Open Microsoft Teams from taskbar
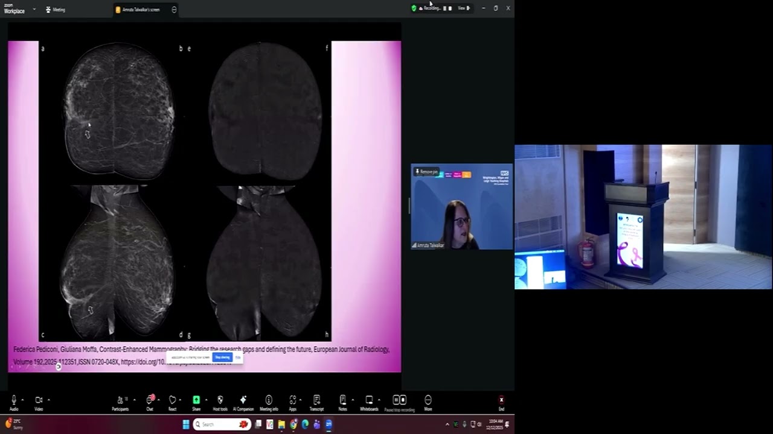The image size is (773, 434). tap(316, 424)
